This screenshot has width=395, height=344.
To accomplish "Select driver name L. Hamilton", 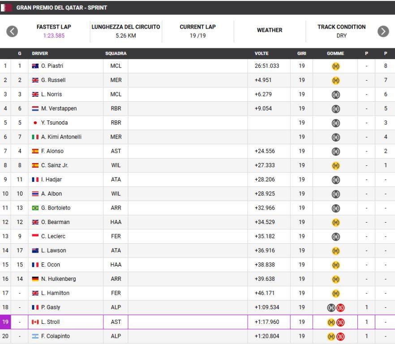I will pos(55,293).
